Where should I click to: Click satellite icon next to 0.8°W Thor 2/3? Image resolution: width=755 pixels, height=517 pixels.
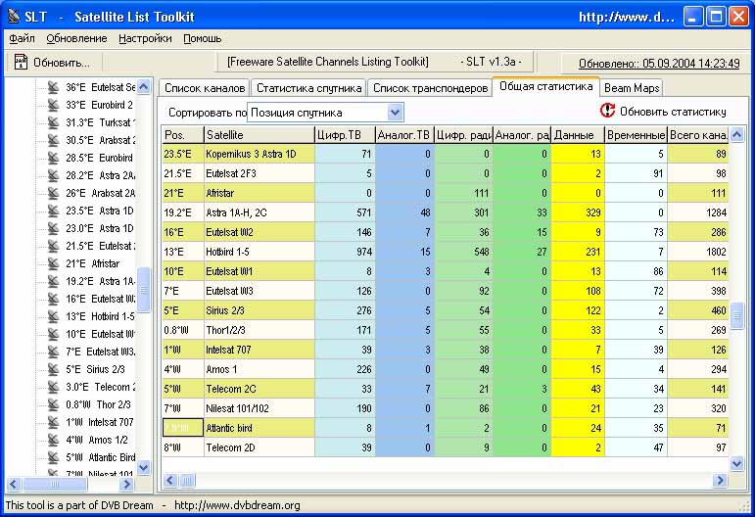pos(53,404)
